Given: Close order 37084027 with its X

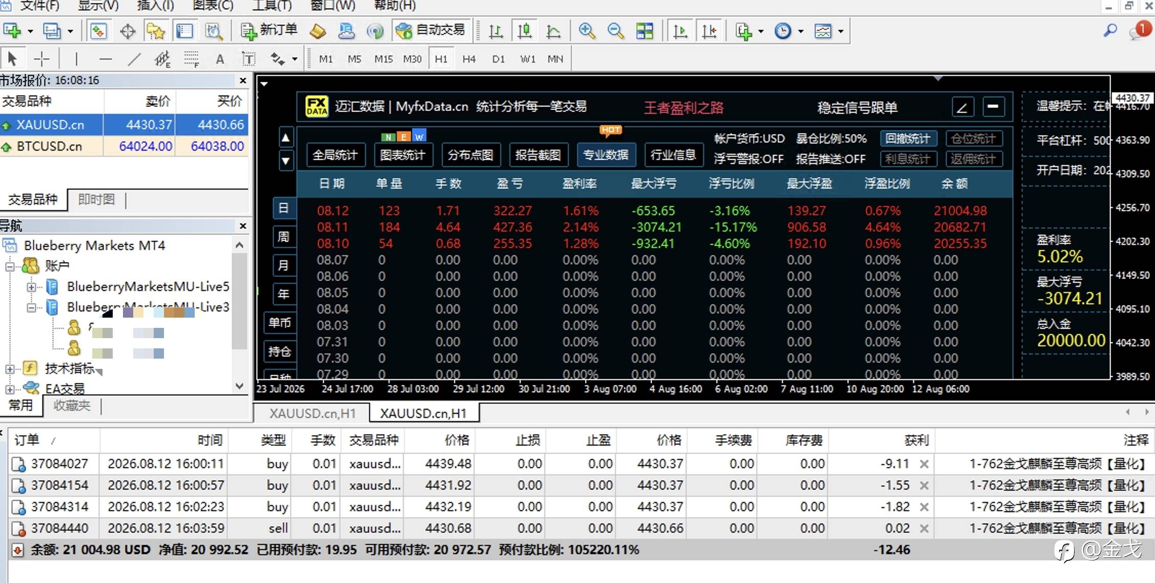Looking at the screenshot, I should [x=924, y=464].
